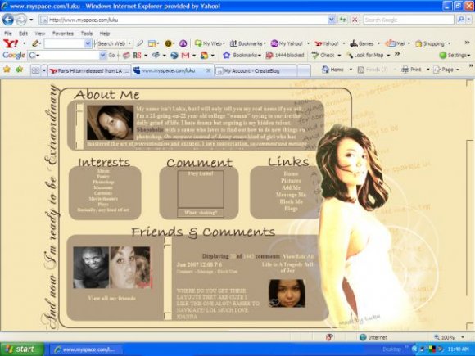The height and width of the screenshot is (356, 475).
Task: Click the green Settings icon in Google toolbar
Action: pyautogui.click(x=442, y=55)
